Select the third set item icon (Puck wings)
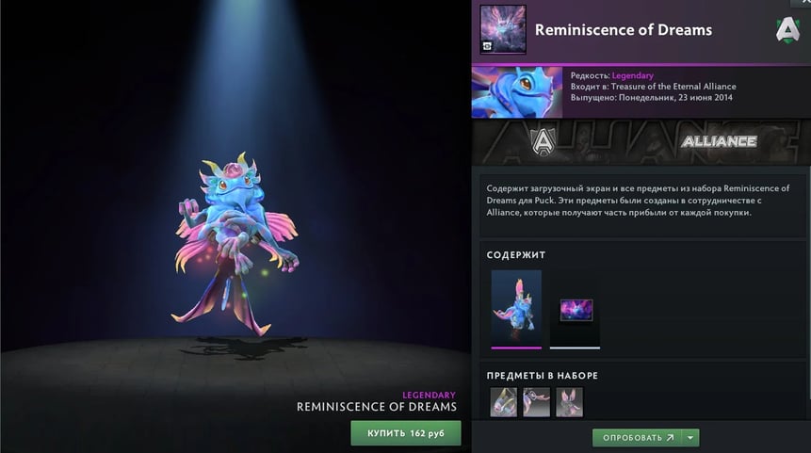This screenshot has width=811, height=453. click(570, 402)
